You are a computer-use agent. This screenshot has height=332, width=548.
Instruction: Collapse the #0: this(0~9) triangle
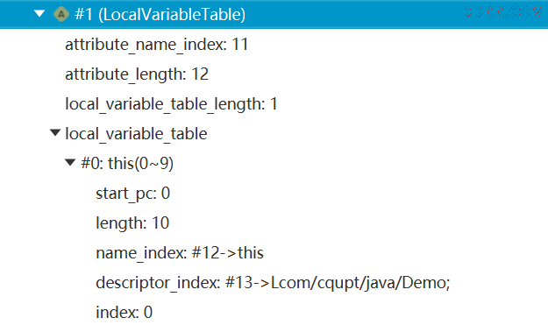click(70, 162)
